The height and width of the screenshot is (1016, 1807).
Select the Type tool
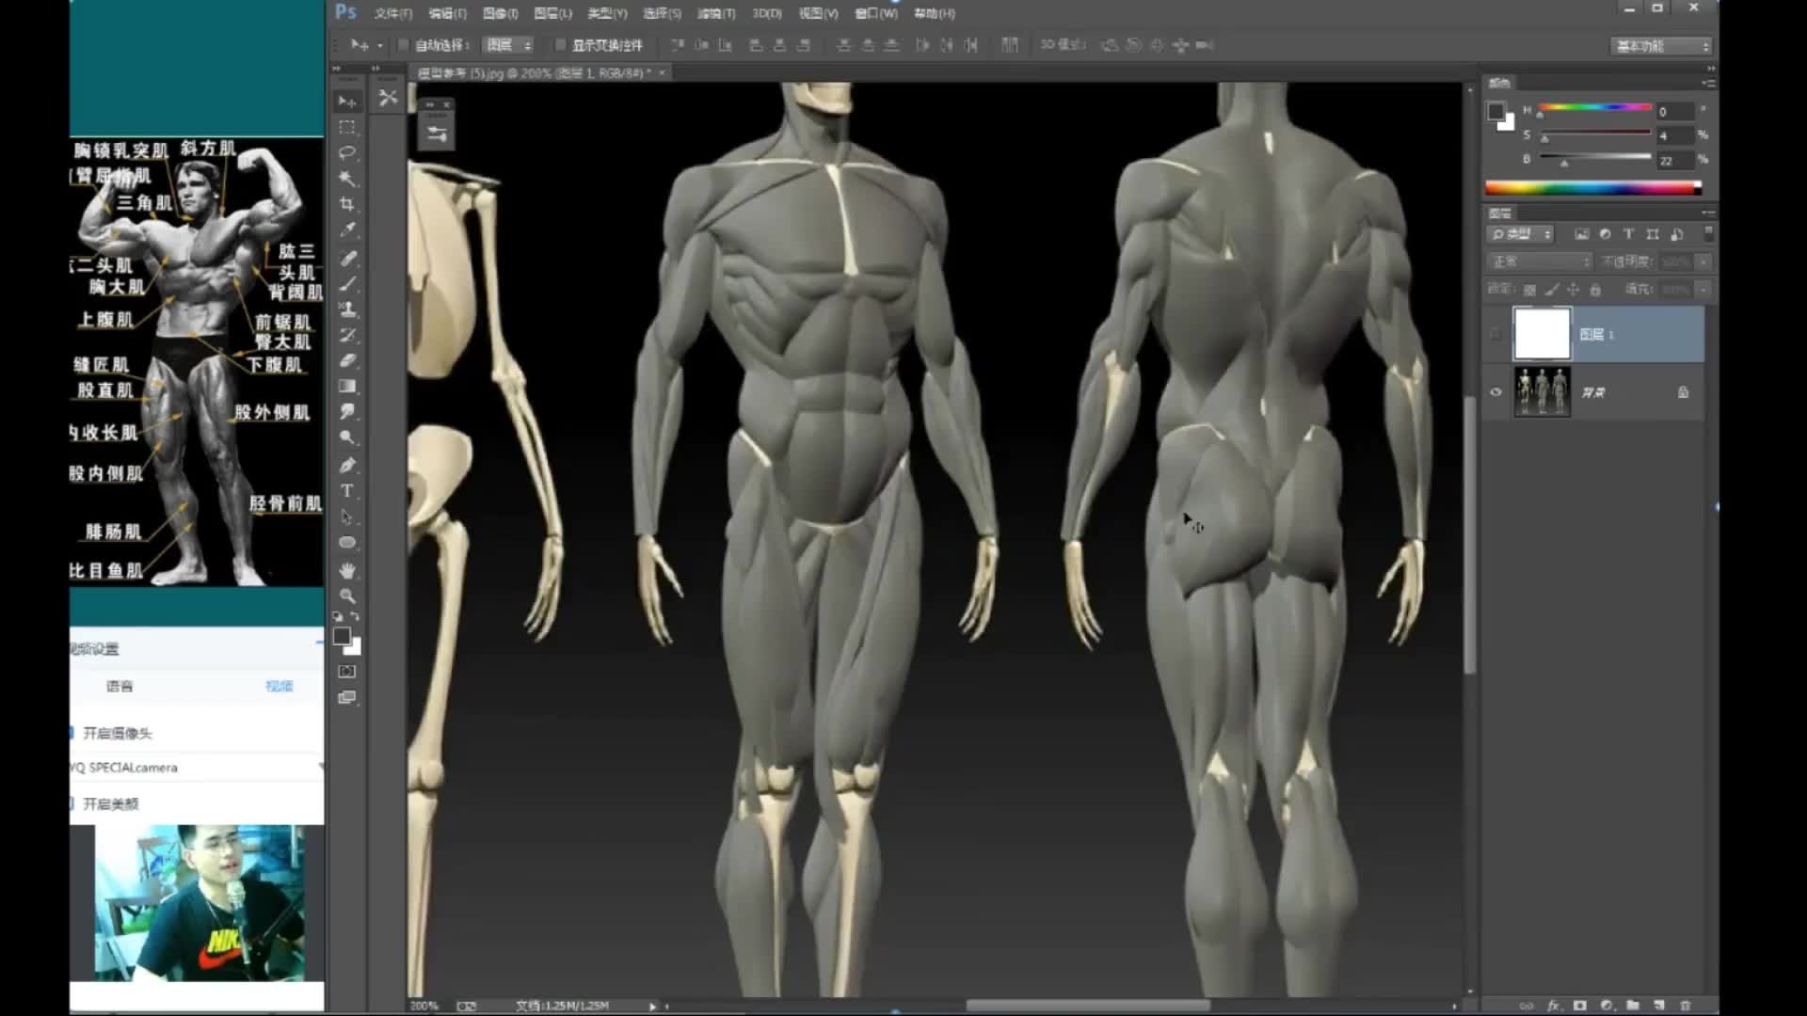tap(347, 491)
